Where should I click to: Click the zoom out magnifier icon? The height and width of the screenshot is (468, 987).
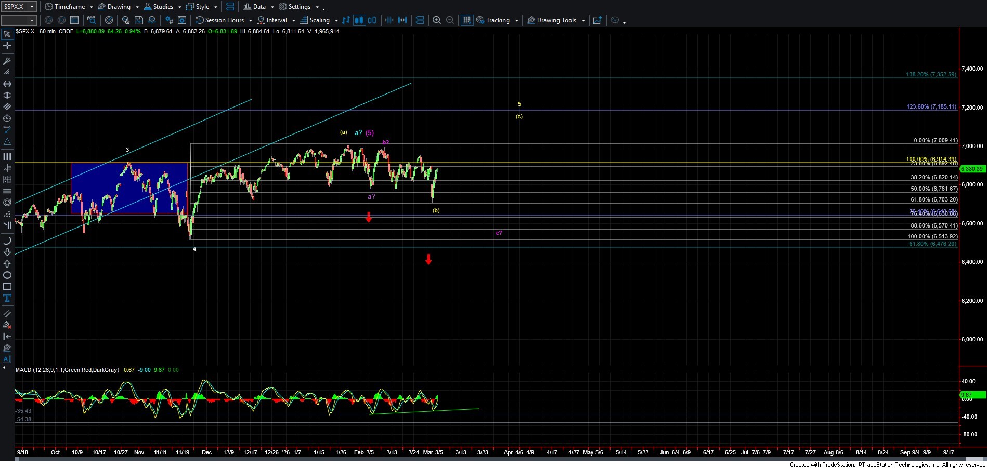(450, 20)
